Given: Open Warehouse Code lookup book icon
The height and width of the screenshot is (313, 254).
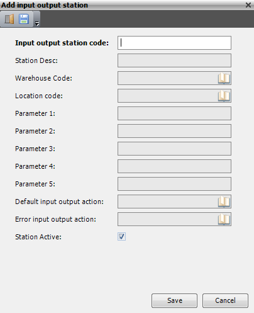Looking at the screenshot, I should 224,78.
